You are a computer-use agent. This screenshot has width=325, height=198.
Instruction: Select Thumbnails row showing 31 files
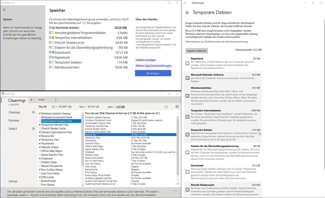(130, 140)
